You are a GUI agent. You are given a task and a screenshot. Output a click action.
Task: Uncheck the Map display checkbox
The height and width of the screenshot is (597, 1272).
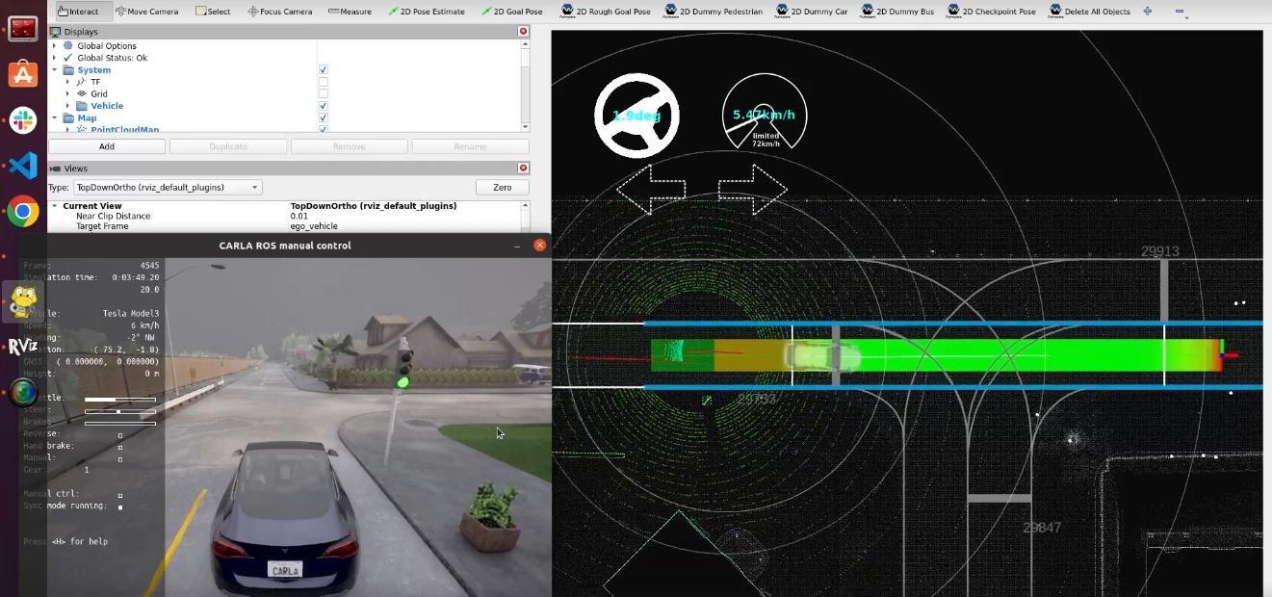coord(323,117)
